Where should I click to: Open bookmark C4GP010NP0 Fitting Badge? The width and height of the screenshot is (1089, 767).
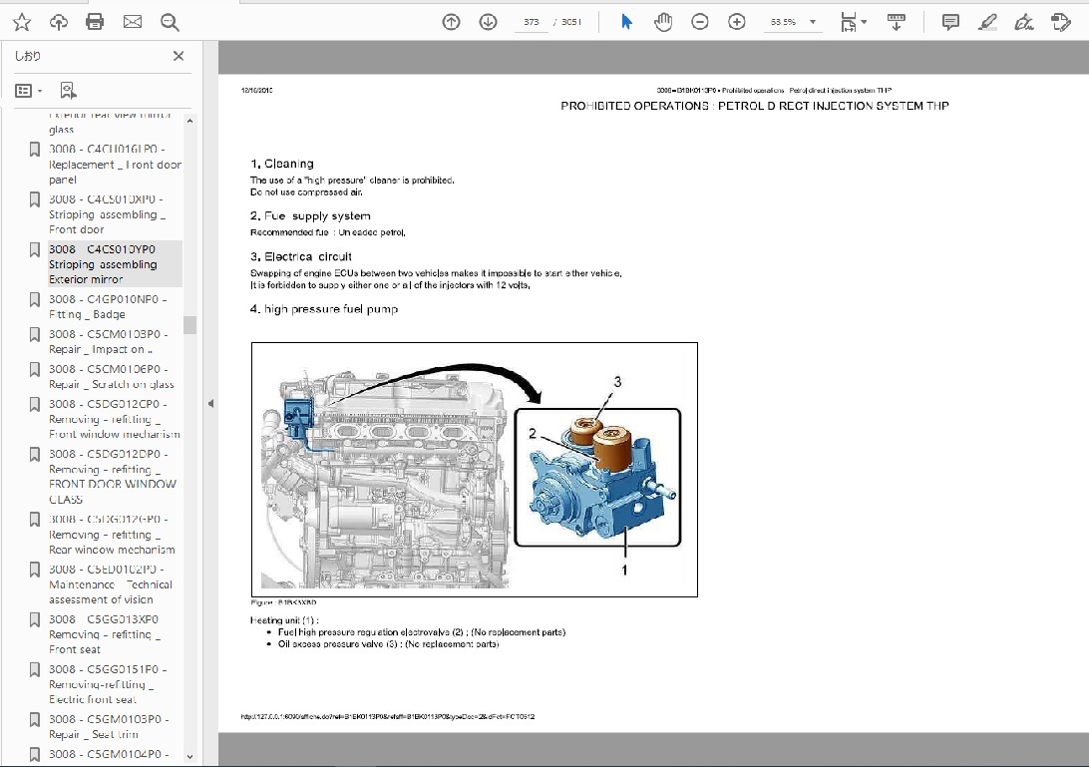click(108, 306)
